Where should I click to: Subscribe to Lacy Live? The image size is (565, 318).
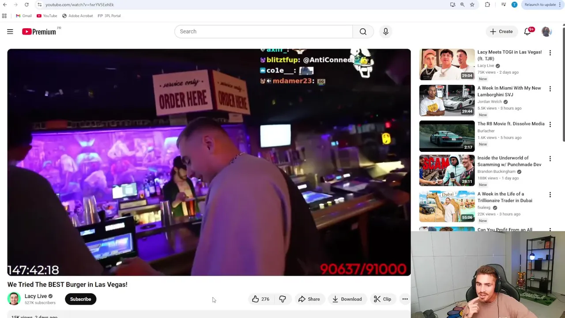tap(80, 299)
